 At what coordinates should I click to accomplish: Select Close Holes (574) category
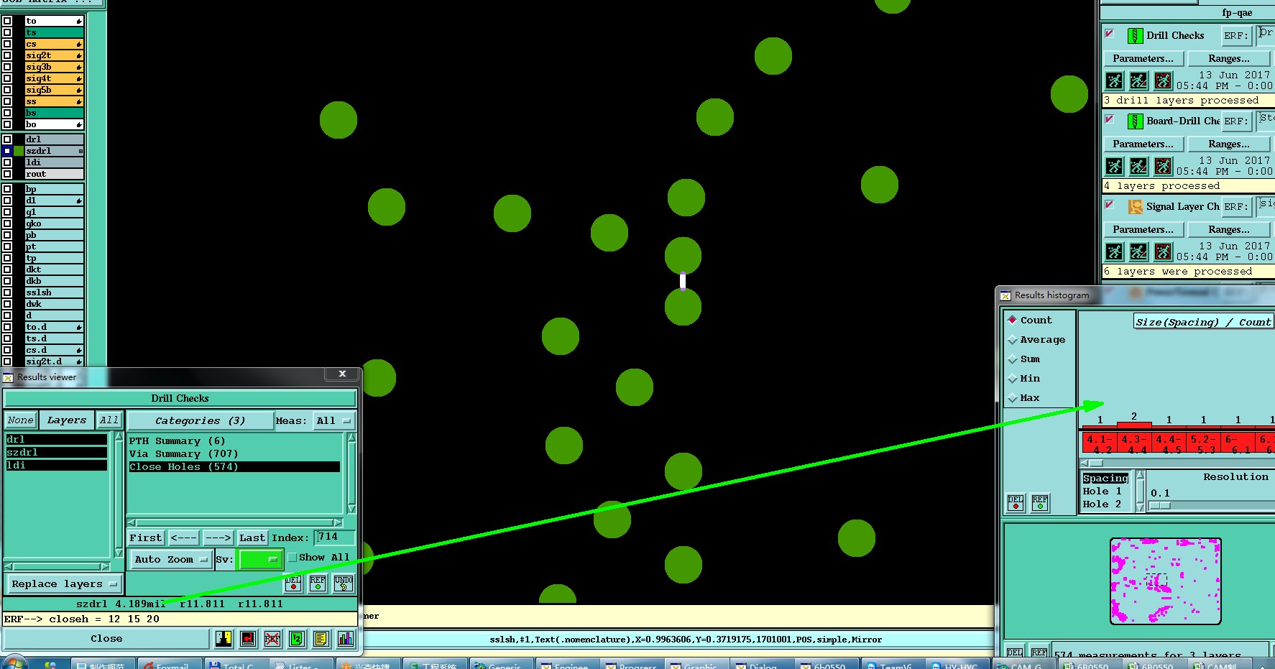[x=234, y=466]
